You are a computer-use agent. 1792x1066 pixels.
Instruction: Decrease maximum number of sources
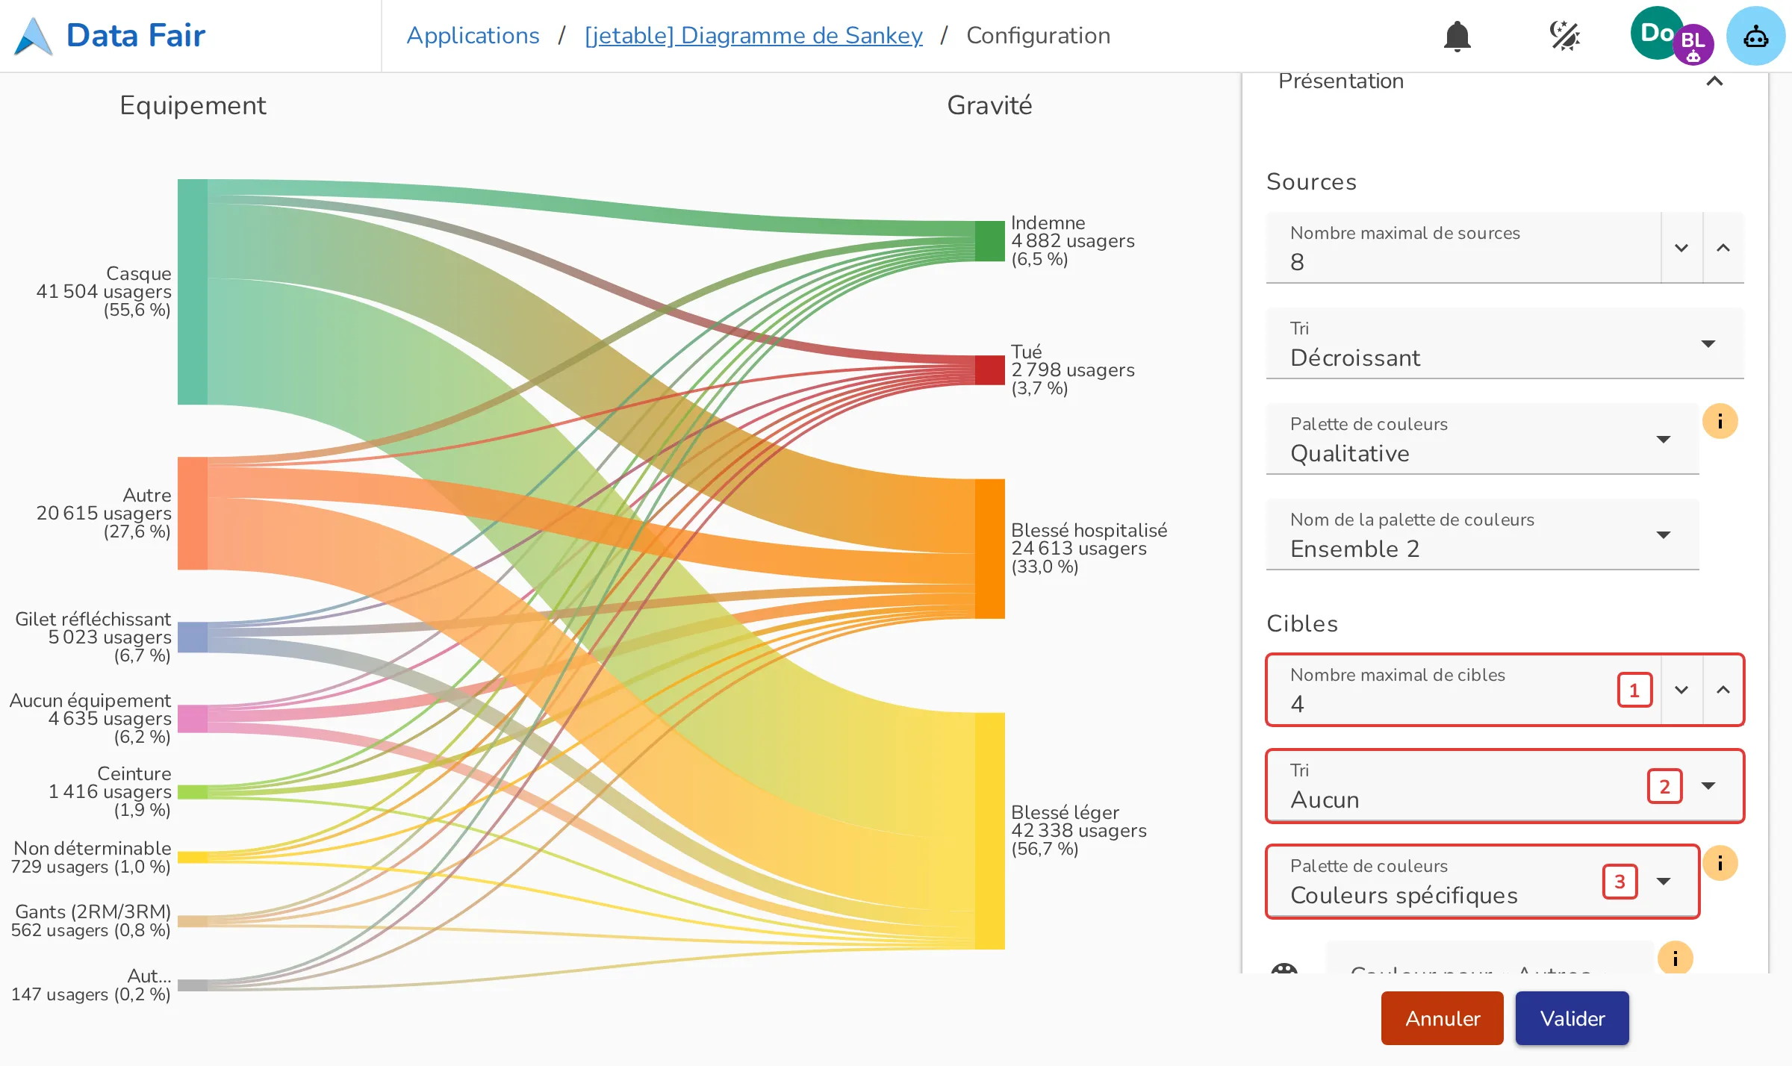(1681, 248)
